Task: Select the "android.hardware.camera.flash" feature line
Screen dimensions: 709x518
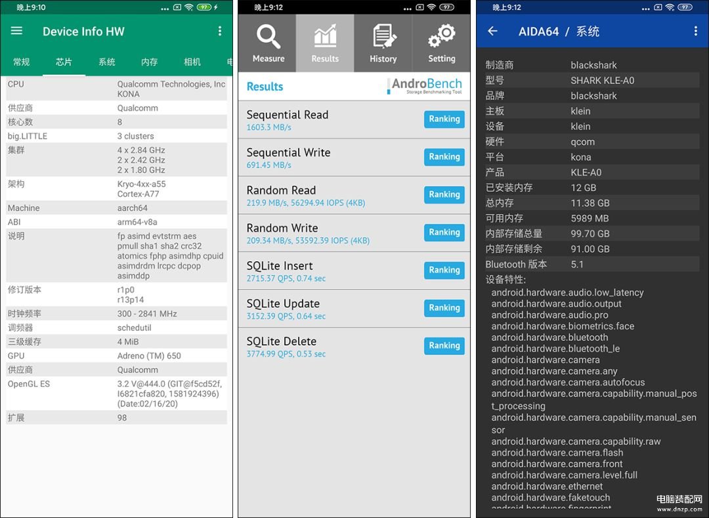Action: pyautogui.click(x=557, y=452)
